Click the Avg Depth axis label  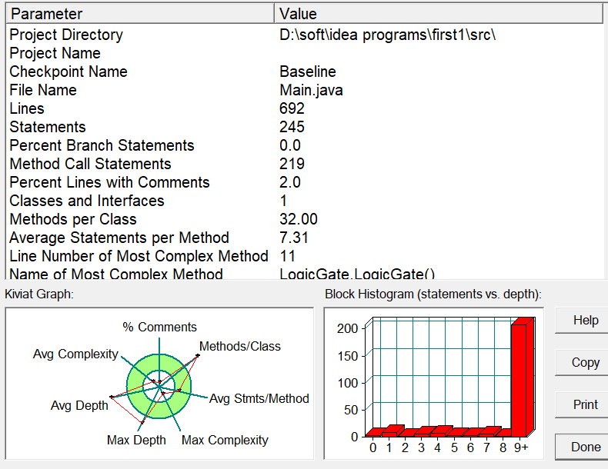point(79,405)
